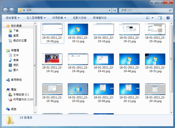Open 文件 documents library
The image size is (175, 128).
click(13, 55)
